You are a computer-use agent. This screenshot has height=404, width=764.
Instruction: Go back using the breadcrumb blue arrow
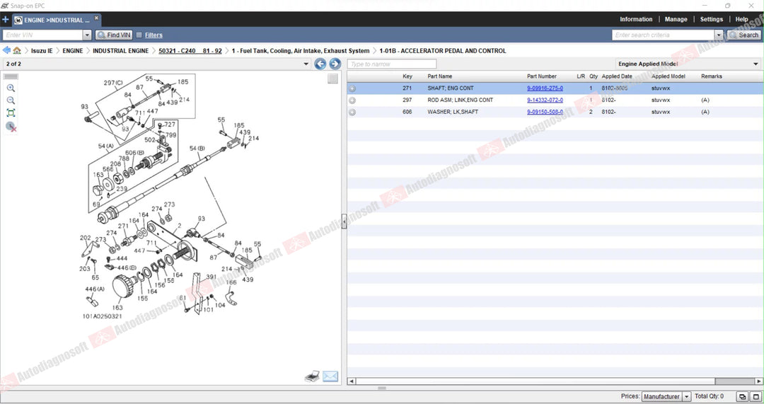[x=6, y=50]
